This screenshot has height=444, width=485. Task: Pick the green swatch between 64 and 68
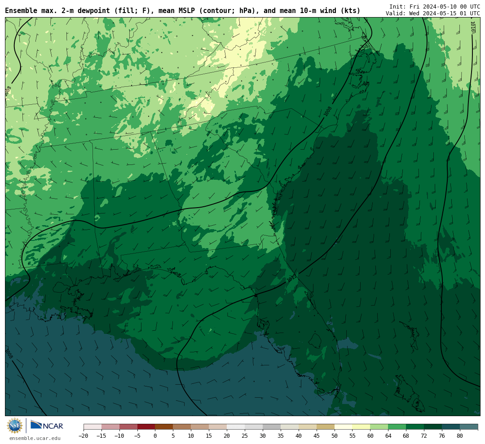click(397, 427)
